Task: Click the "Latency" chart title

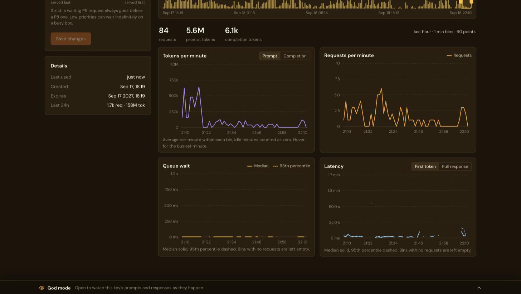Action: pos(334,166)
